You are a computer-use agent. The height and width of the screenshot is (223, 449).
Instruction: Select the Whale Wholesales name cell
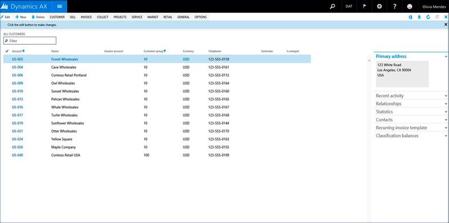click(x=65, y=107)
